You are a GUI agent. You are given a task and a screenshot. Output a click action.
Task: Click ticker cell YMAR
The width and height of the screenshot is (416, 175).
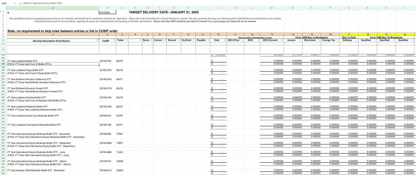122,161
